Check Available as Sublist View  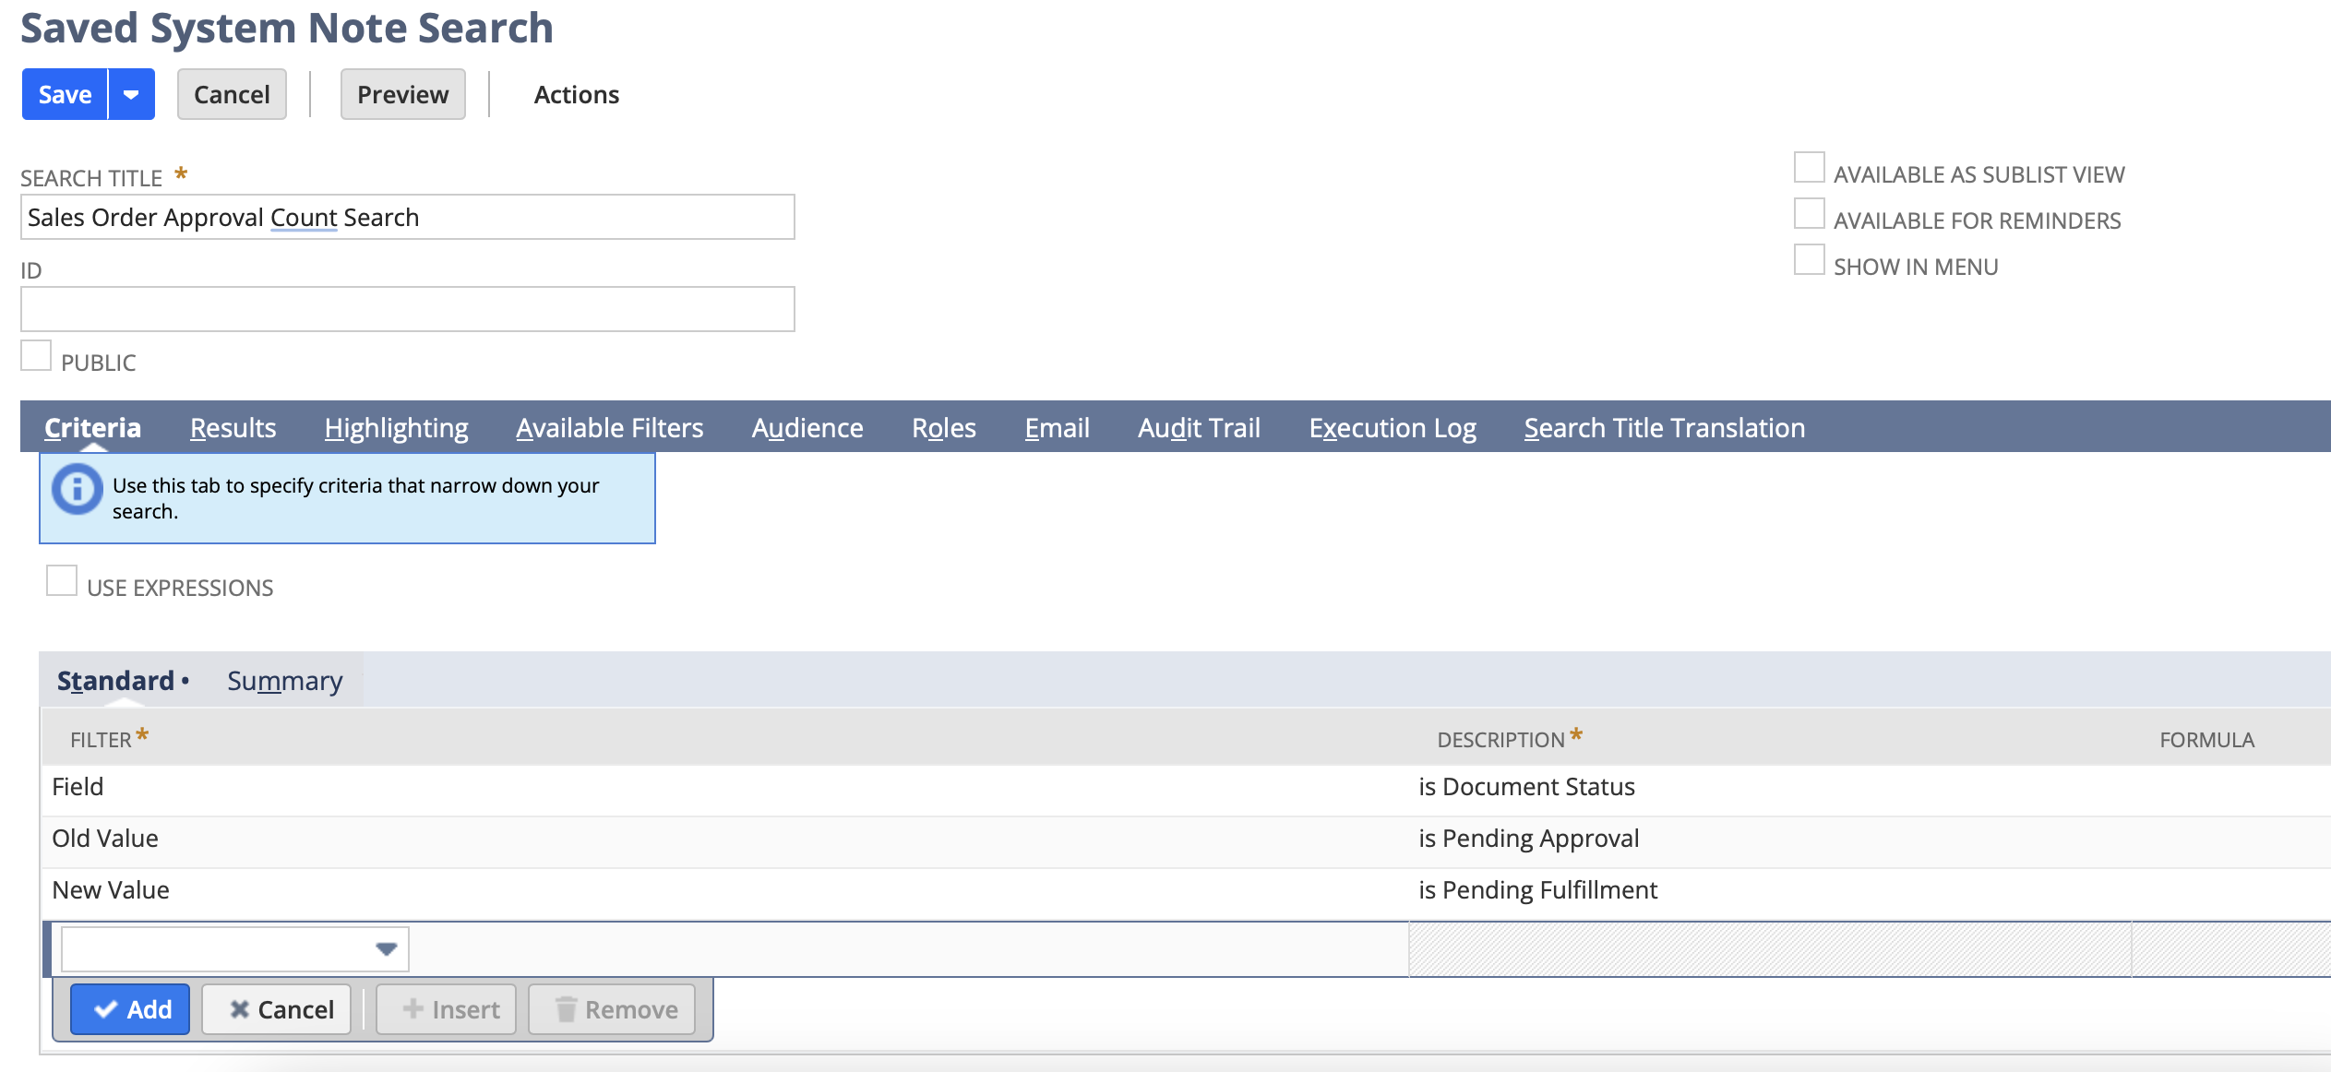click(x=1809, y=168)
